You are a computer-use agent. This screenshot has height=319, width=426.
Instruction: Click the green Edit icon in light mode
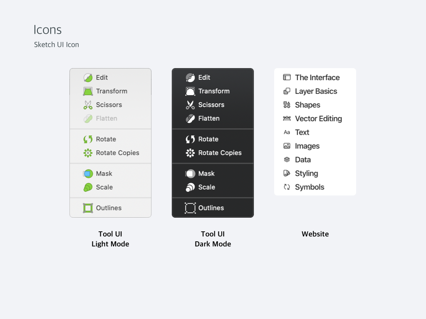88,78
